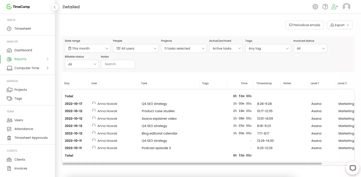Open the Date range dropdown
Screen dimensions: 361x177
(x=88, y=49)
